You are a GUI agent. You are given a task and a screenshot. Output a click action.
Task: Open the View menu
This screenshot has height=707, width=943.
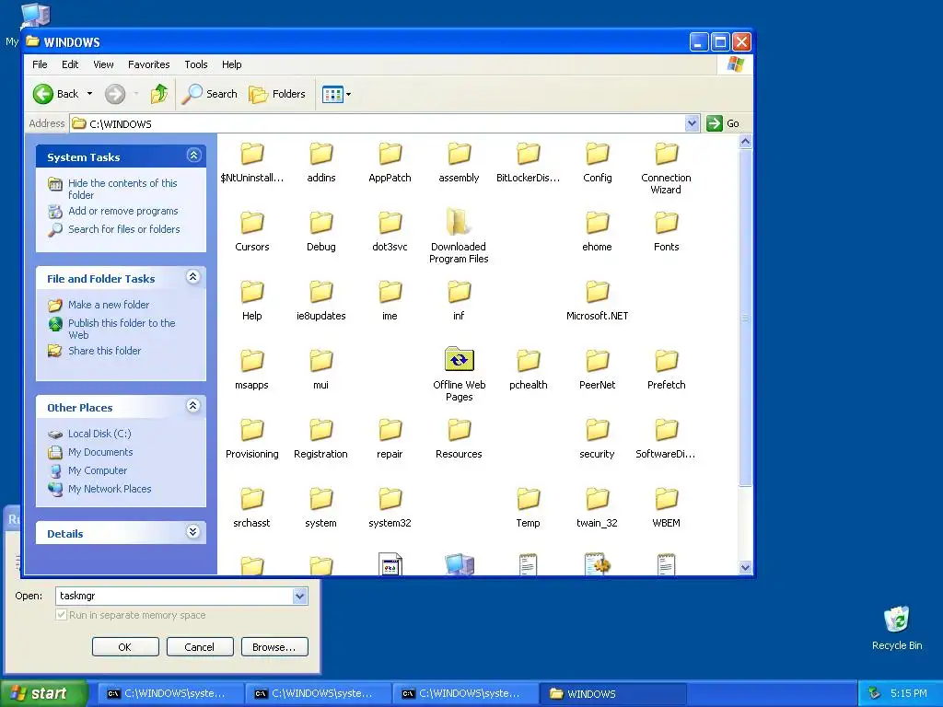103,64
